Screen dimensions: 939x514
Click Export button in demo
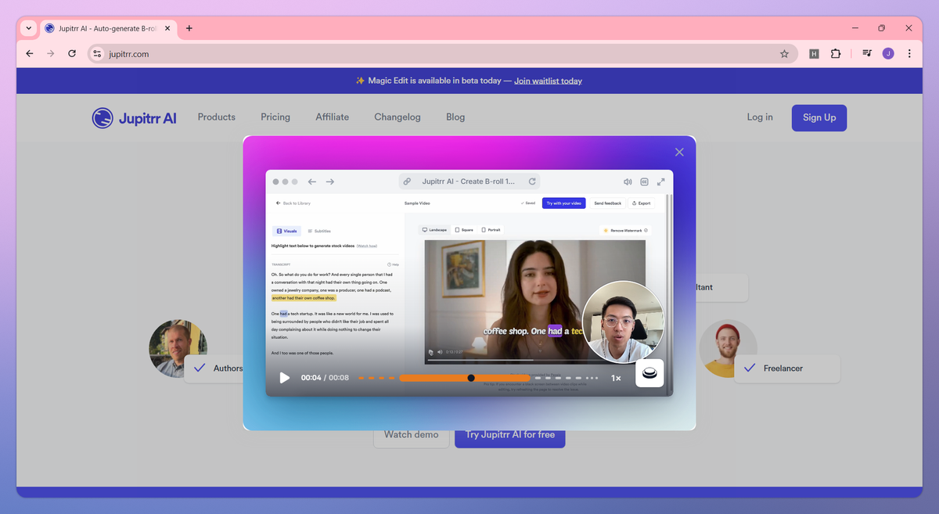click(641, 203)
